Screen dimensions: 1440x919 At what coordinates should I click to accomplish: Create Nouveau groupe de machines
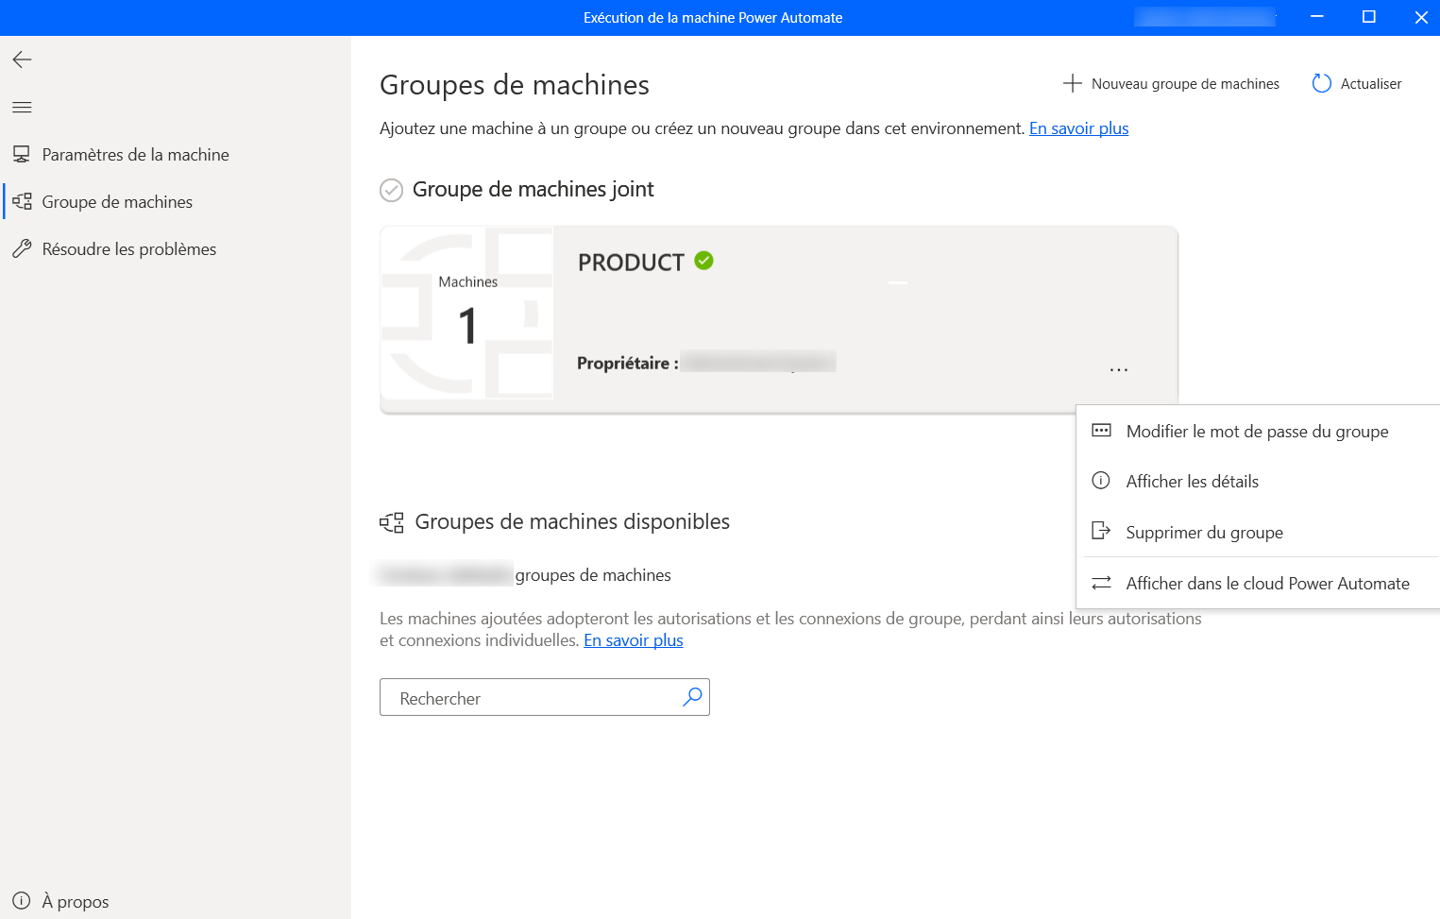1171,83
